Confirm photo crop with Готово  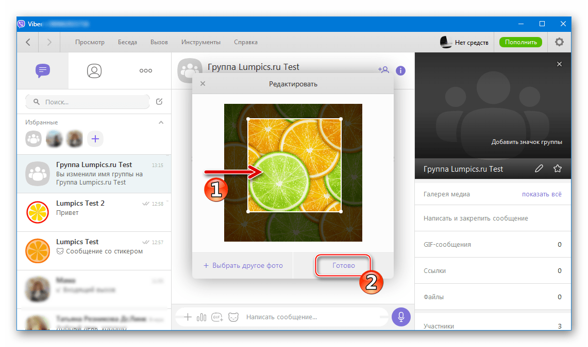[x=343, y=265]
